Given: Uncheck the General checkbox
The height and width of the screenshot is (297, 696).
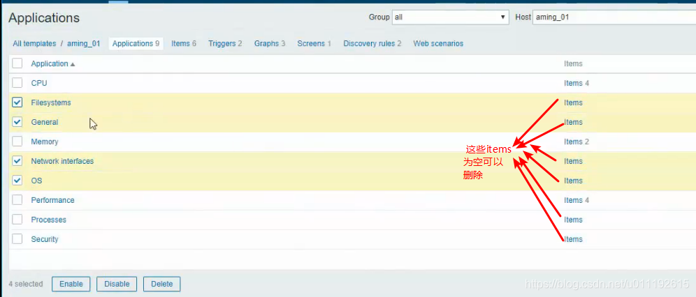Looking at the screenshot, I should click(x=17, y=122).
